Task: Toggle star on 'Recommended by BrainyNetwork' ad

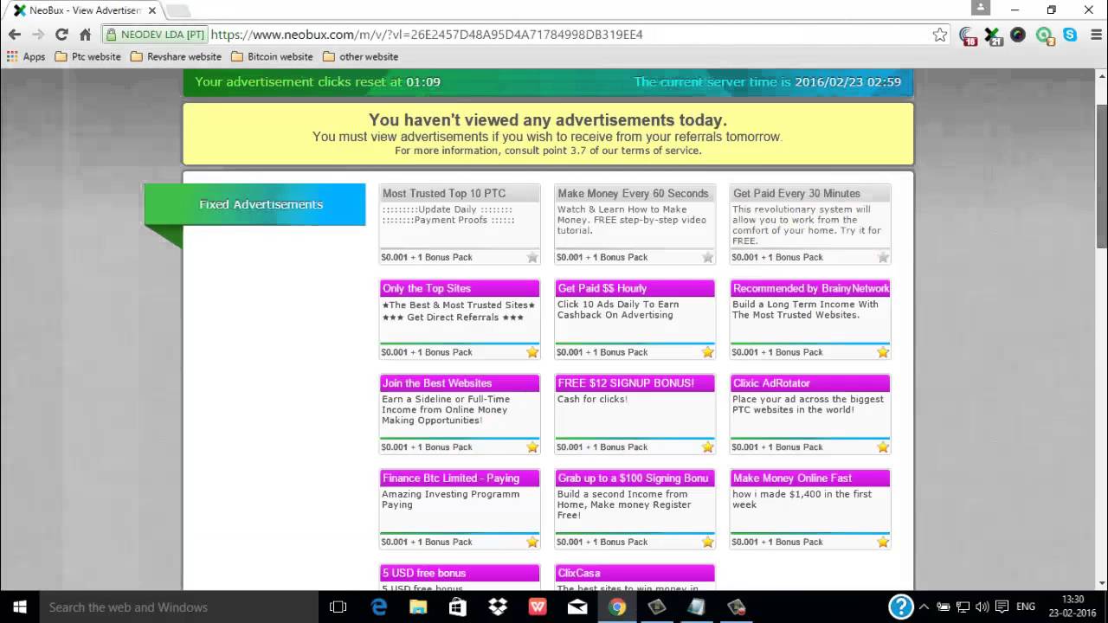Action: (x=883, y=352)
